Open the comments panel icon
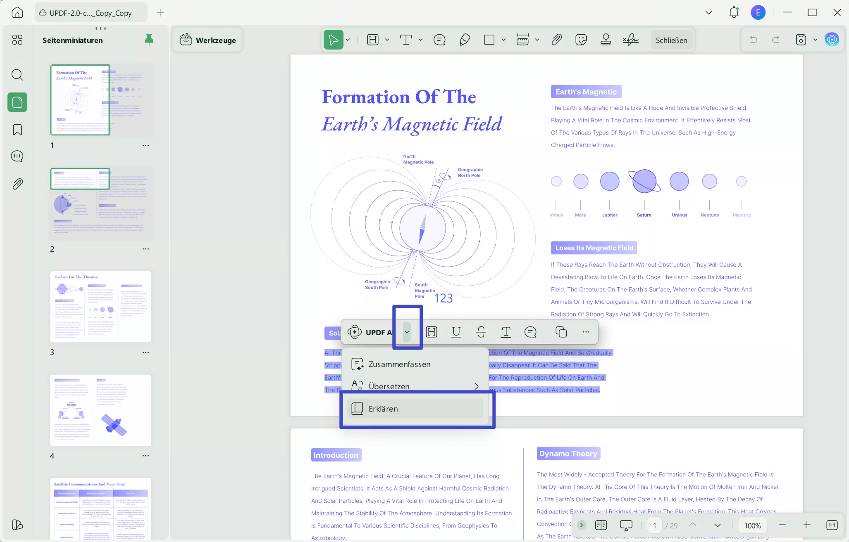849x542 pixels. coord(17,156)
